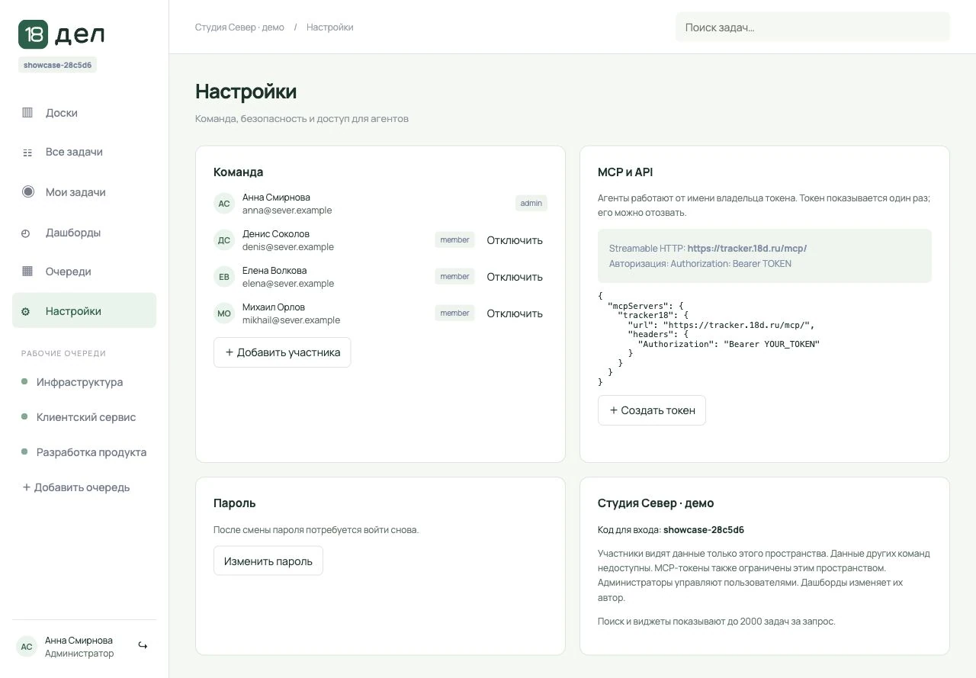This screenshot has height=678, width=976.
Task: Click the Студия Север · демо breadcrumb
Action: (x=239, y=27)
